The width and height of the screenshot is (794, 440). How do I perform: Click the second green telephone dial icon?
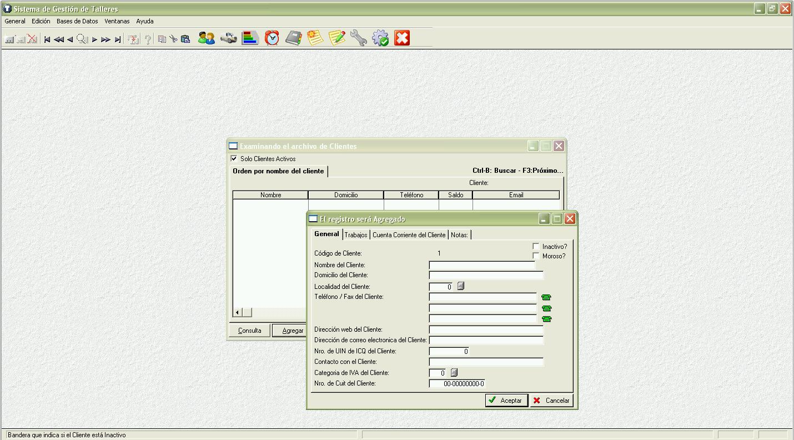tap(546, 308)
